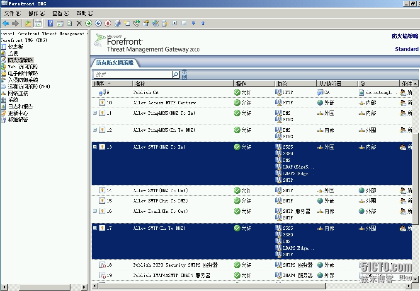The height and width of the screenshot is (291, 420).
Task: Click the blue Back arrow in toolbar
Action: pyautogui.click(x=6, y=23)
